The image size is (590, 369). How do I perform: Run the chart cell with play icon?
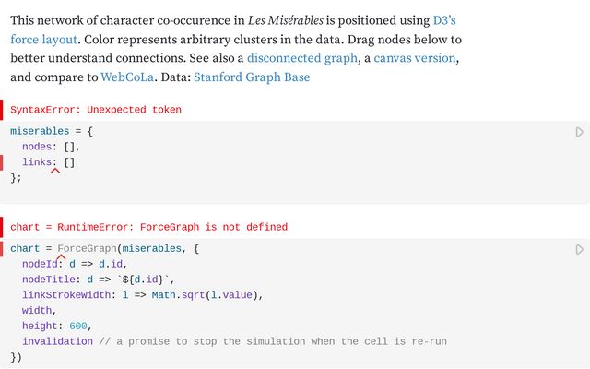click(579, 249)
